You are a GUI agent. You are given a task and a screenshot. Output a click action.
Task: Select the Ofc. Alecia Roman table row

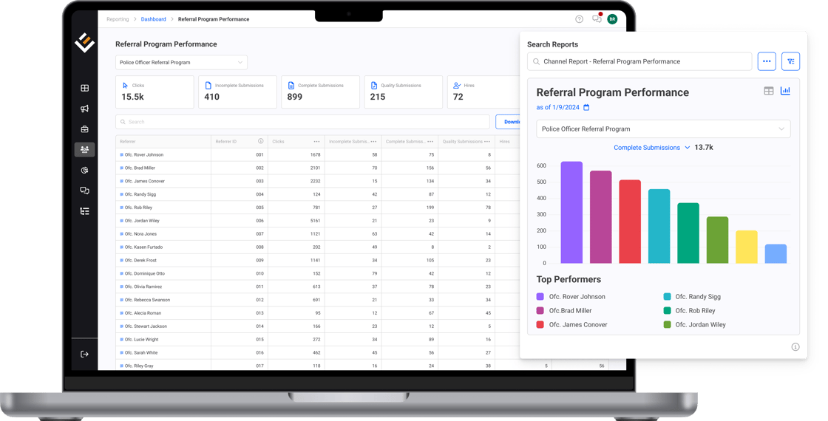coord(318,313)
